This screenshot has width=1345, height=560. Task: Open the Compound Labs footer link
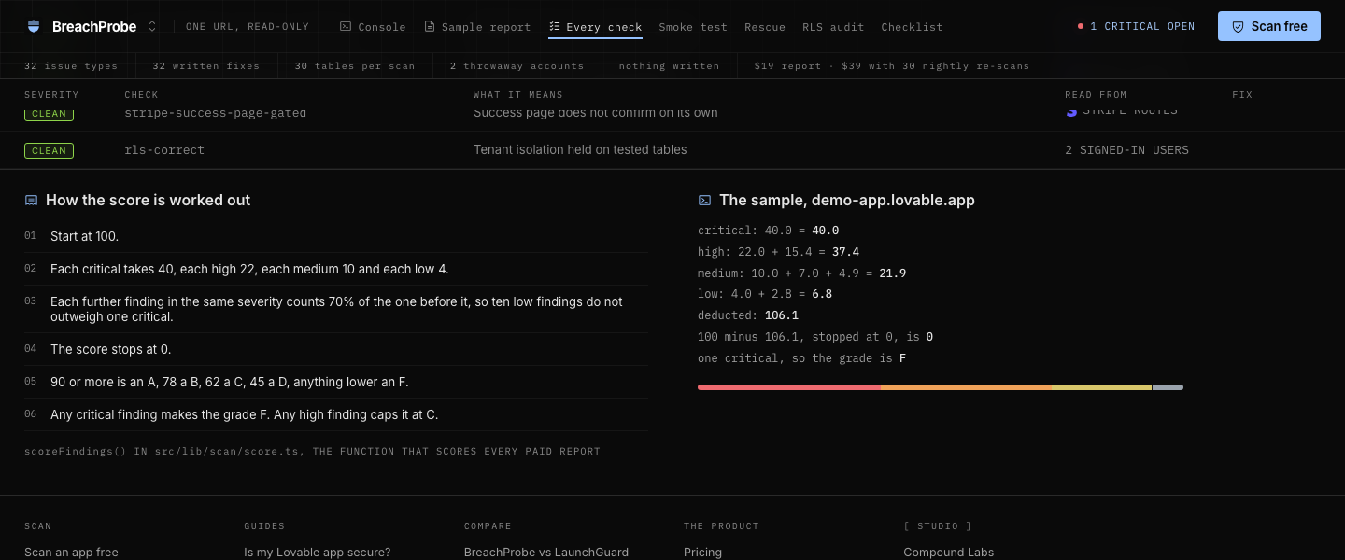coord(948,553)
